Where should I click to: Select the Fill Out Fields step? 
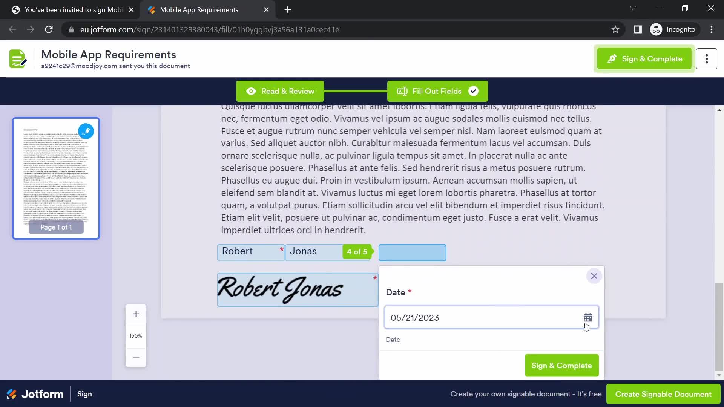[x=437, y=91]
